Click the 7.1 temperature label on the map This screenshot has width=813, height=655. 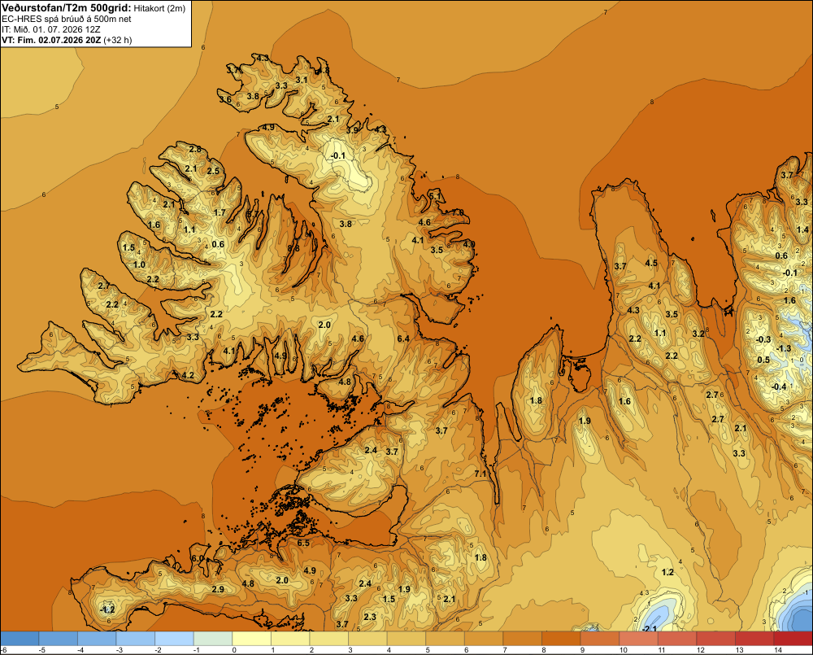[x=480, y=474]
